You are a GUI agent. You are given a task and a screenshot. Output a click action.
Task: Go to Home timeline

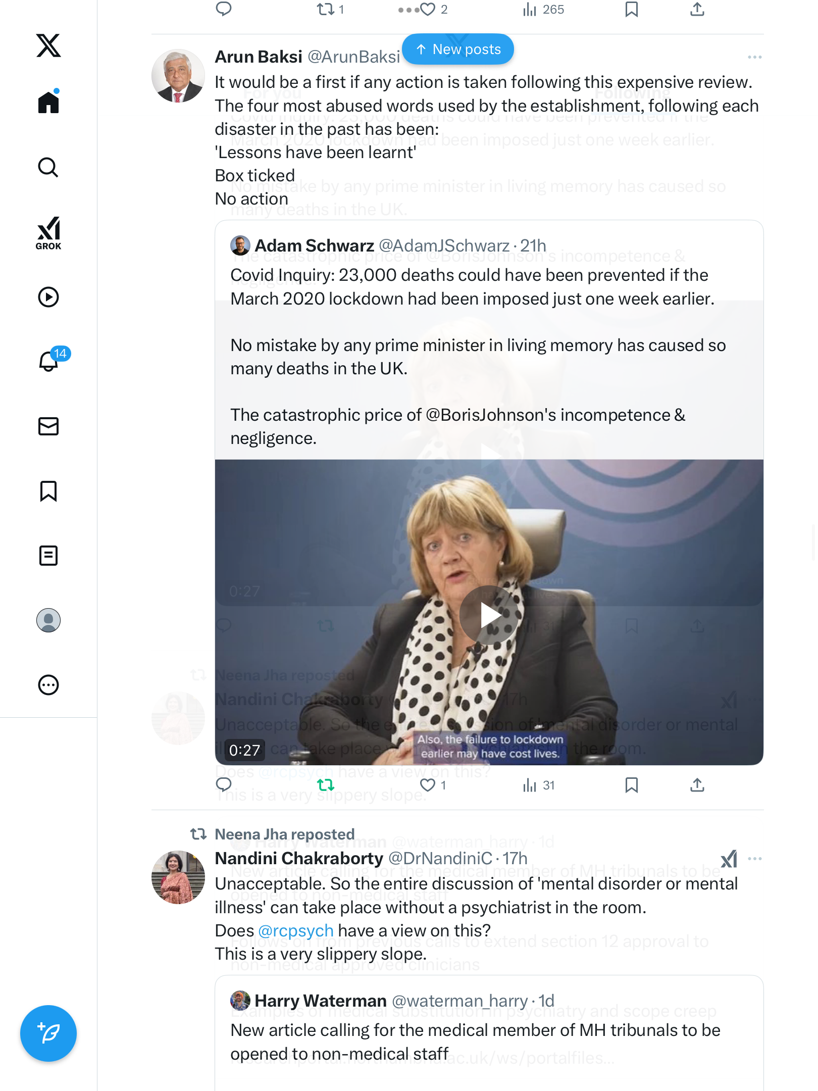48,103
